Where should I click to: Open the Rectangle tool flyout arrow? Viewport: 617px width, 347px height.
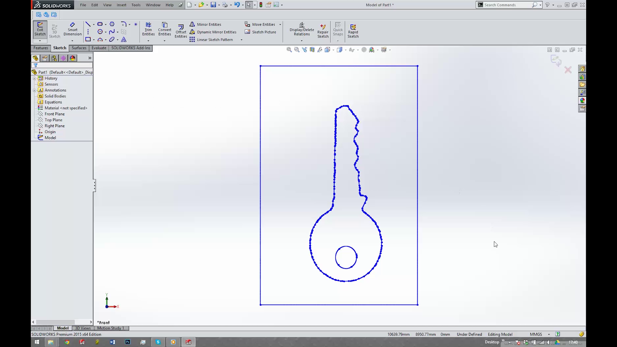pyautogui.click(x=94, y=39)
